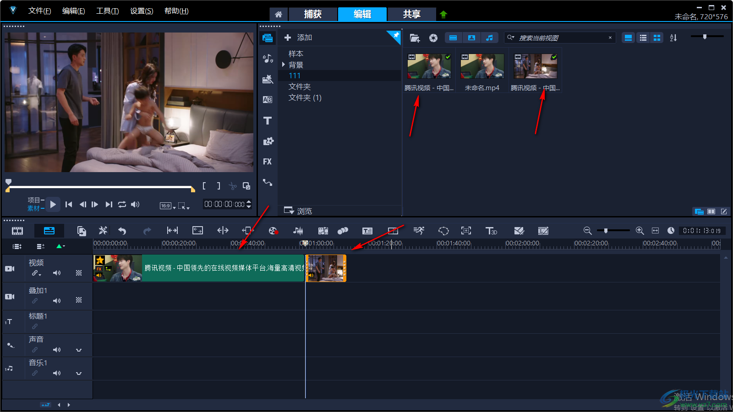733x412 pixels.
Task: Toggle the show videos filter
Action: point(453,38)
